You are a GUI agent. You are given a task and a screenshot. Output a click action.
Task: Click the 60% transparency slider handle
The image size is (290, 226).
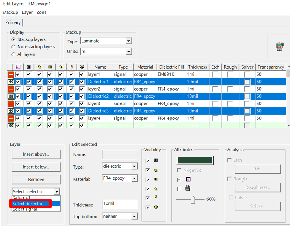pos(193,200)
